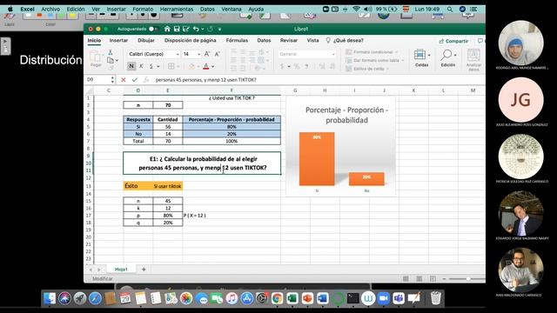Open PowerPoint from the dock
The image size is (557, 313).
[x=307, y=298]
